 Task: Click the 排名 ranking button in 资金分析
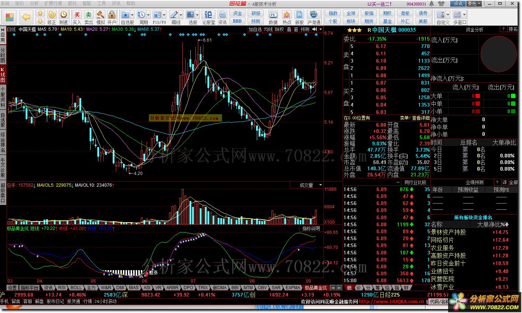[x=513, y=29]
